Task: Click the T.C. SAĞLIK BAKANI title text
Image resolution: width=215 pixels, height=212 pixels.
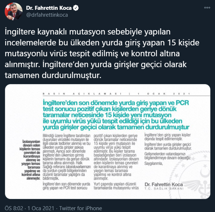Action: click(164, 188)
